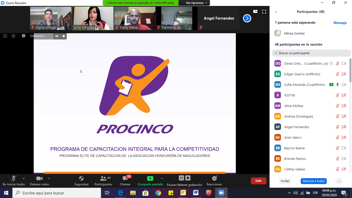Expand share options arrow beside Compartir pantalla
Image resolution: width=352 pixels, height=198 pixels.
[162, 178]
